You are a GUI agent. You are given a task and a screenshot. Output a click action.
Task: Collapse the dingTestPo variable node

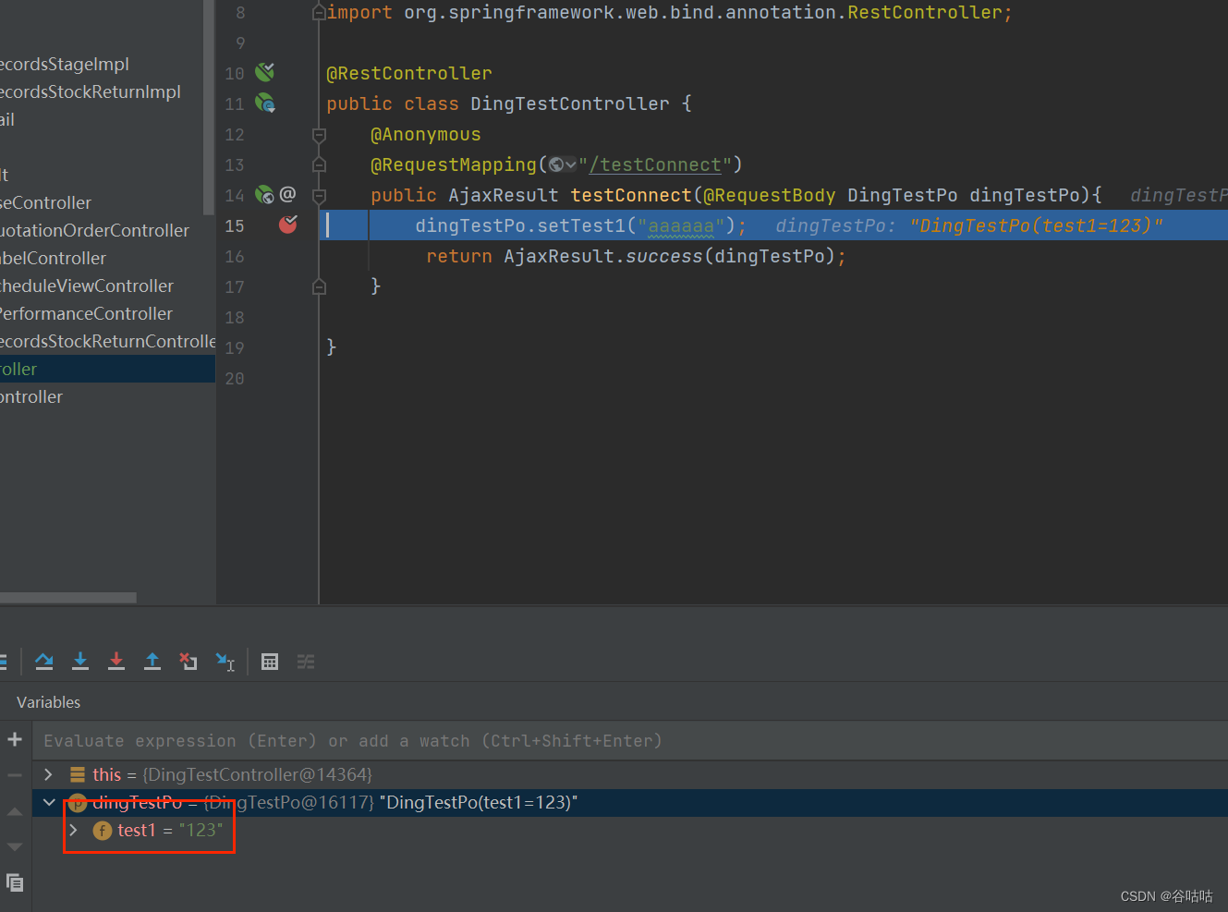[x=49, y=802]
